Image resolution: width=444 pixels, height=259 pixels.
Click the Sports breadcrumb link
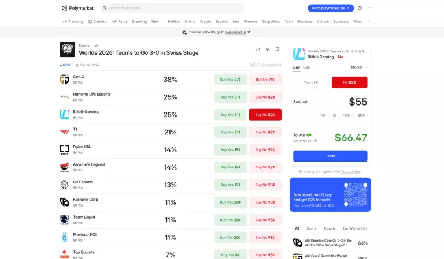click(x=84, y=46)
